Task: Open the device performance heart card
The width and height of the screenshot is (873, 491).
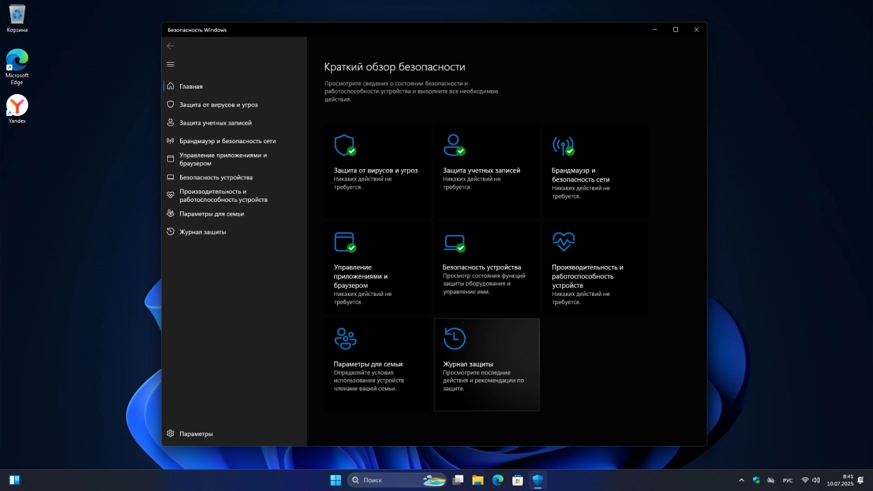Action: coord(595,268)
